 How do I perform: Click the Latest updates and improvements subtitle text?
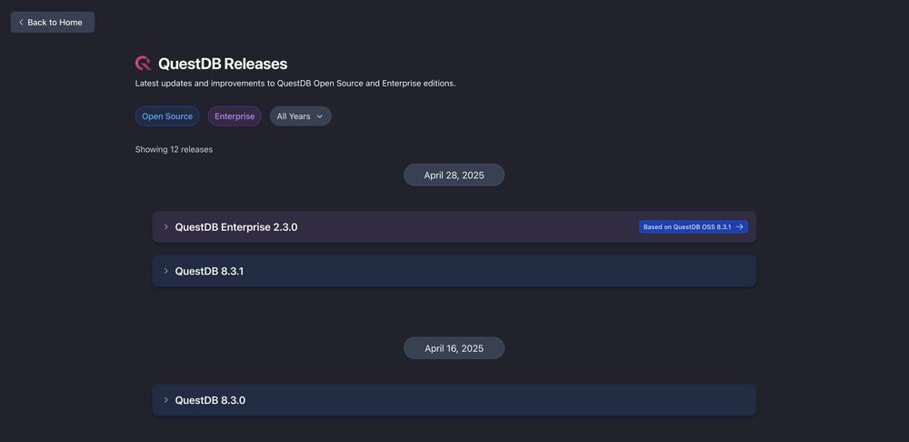[295, 83]
